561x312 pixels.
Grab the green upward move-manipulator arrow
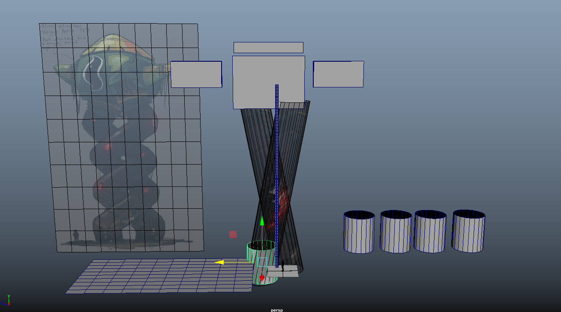262,221
